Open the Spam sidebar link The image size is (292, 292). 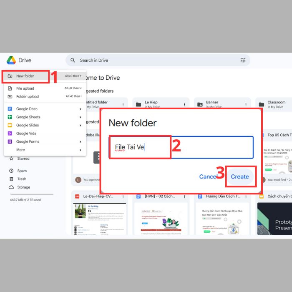(22, 171)
